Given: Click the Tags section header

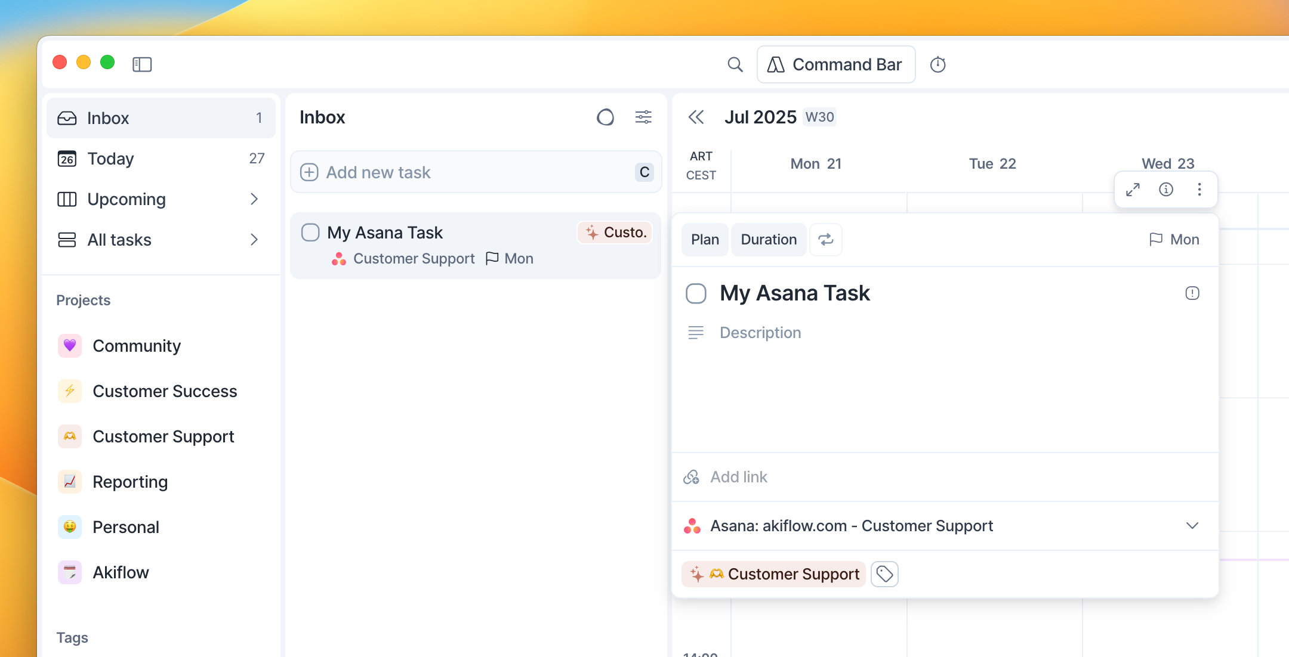Looking at the screenshot, I should point(72,638).
